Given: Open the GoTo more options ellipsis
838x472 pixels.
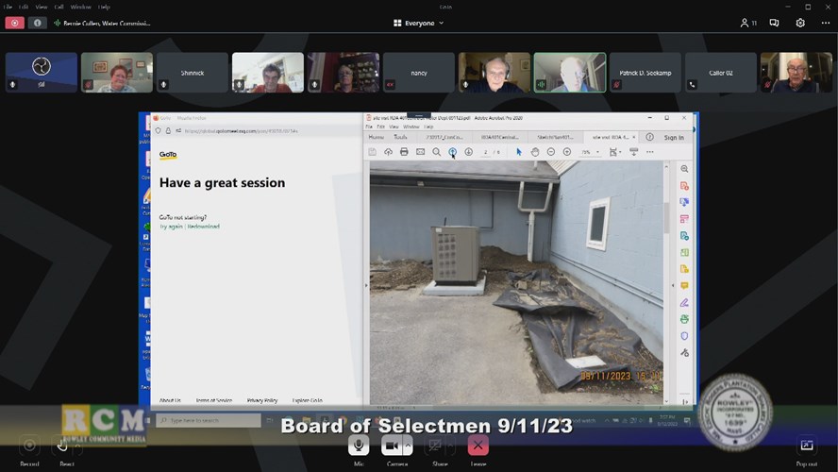Looking at the screenshot, I should (x=825, y=23).
